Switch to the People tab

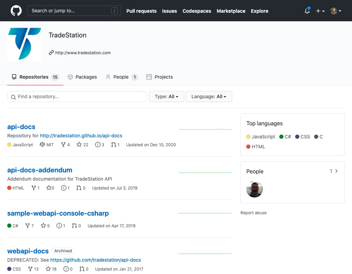pyautogui.click(x=122, y=77)
